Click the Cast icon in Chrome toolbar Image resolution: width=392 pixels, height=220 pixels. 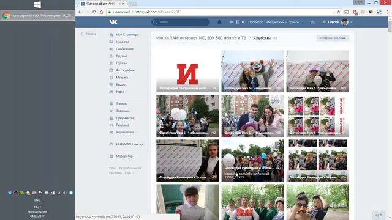point(347,12)
